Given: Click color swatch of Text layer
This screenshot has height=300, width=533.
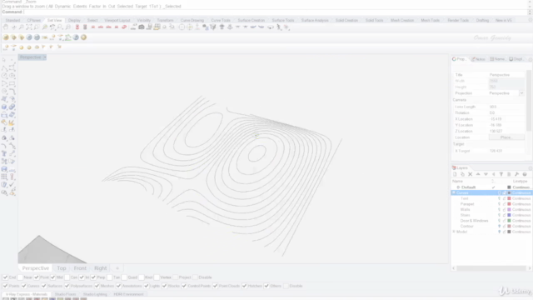Looking at the screenshot, I should tap(509, 198).
